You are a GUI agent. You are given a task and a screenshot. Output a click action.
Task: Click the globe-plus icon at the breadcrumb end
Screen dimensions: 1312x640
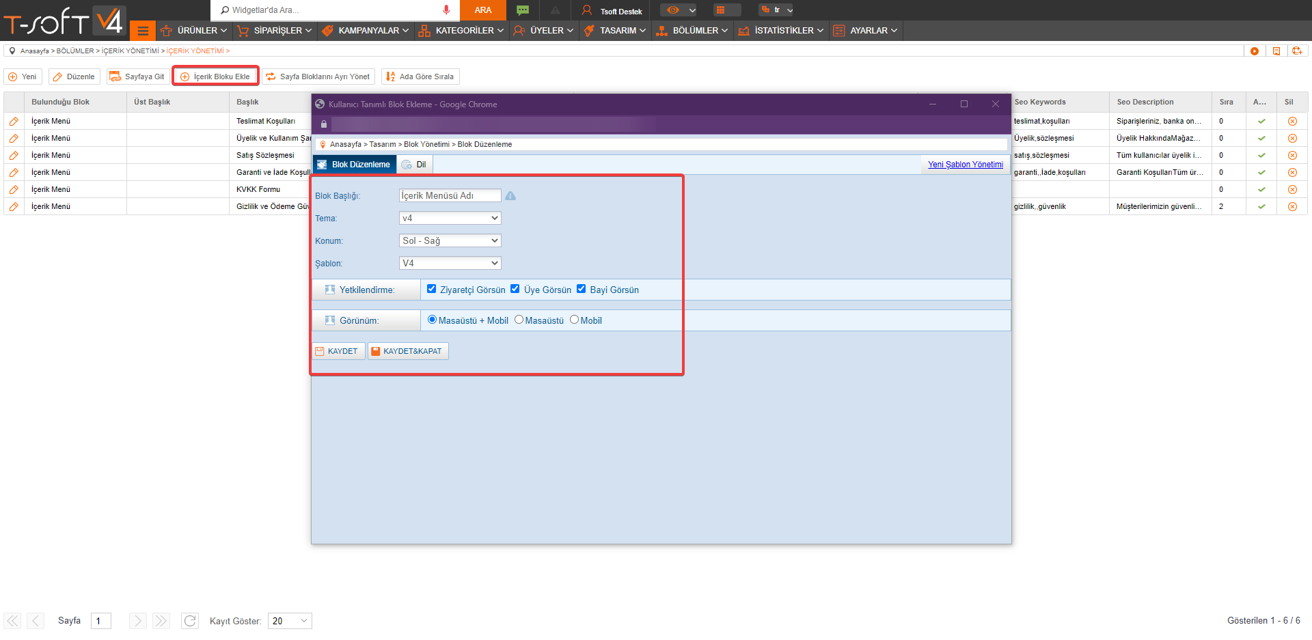coord(1297,51)
